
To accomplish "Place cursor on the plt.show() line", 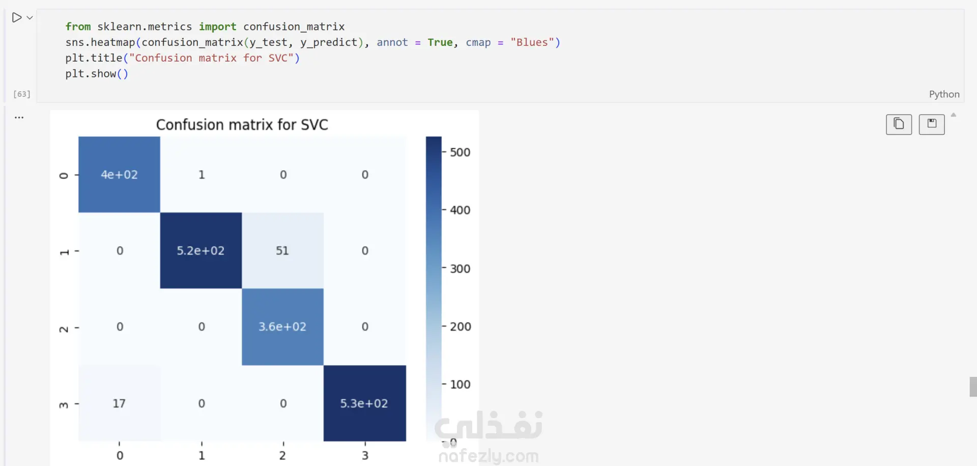I will (x=97, y=74).
